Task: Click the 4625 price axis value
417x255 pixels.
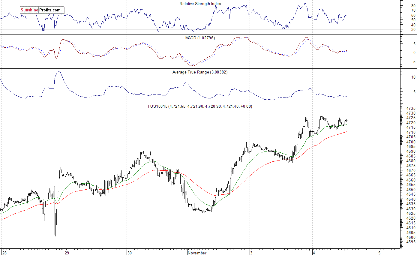Action: [411, 214]
